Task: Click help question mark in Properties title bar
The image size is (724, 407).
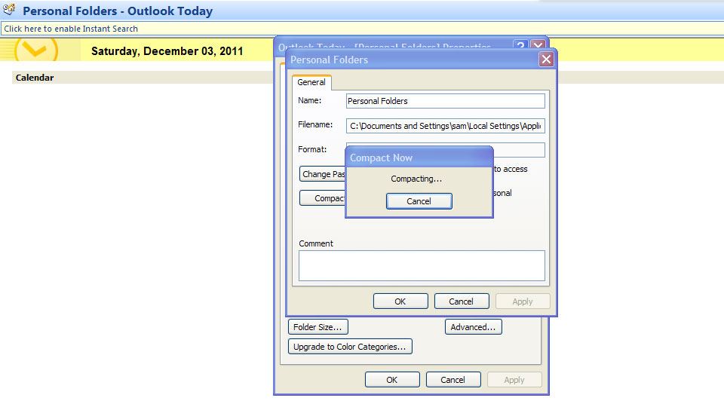Action: point(520,44)
